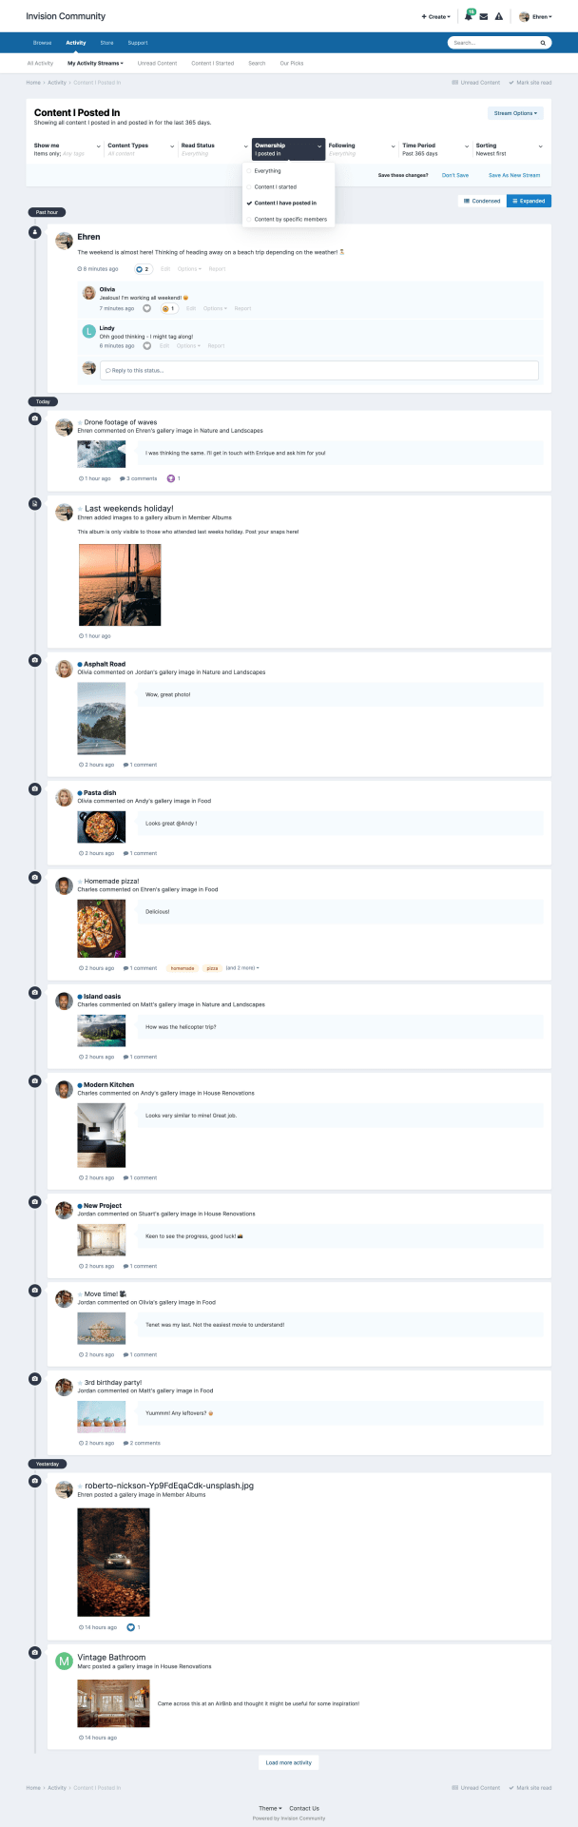The width and height of the screenshot is (578, 1827).
Task: Click the search magnifier icon
Action: [x=544, y=43]
